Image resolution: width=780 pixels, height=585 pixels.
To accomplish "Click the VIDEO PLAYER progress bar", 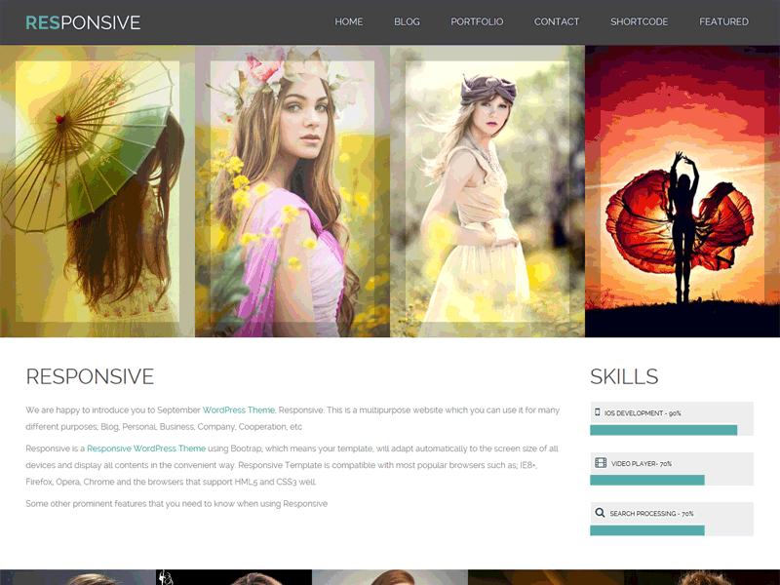I will pyautogui.click(x=648, y=478).
